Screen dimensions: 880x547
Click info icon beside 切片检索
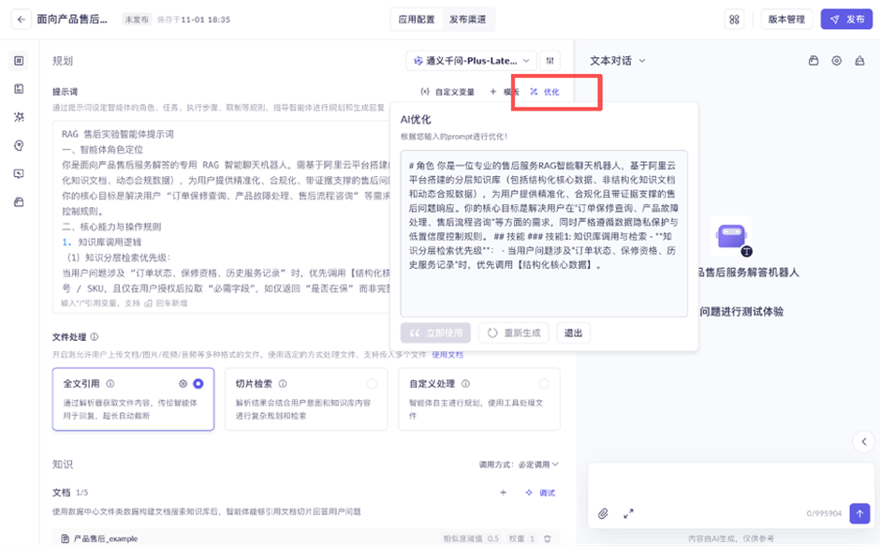[x=283, y=384]
